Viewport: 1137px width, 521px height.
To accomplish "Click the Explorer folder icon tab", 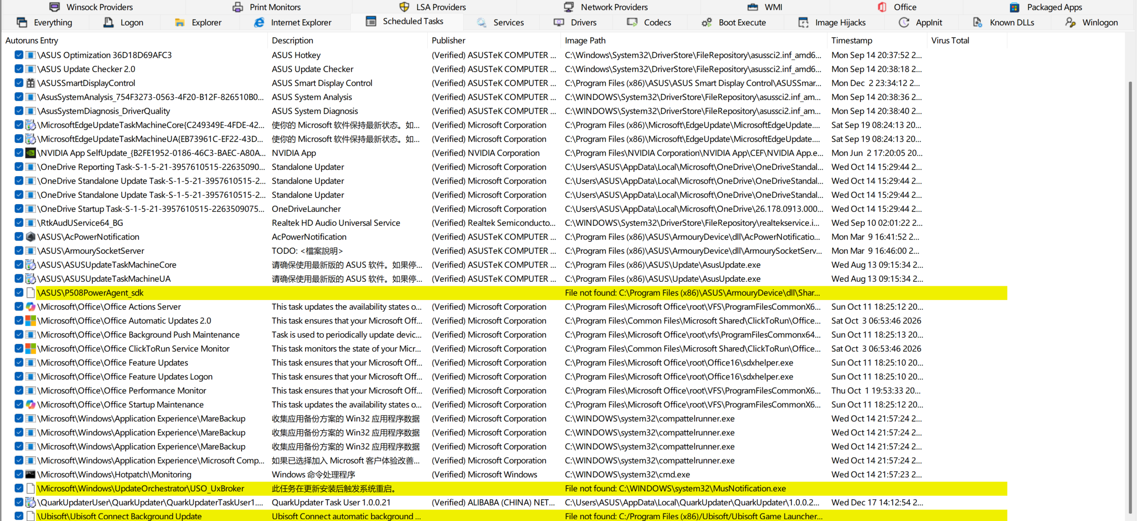I will (179, 22).
